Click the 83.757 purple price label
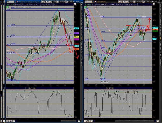This screenshot has height=123, width=162. point(76,33)
